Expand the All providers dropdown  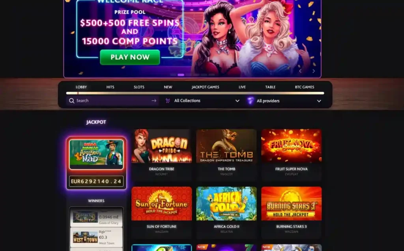pyautogui.click(x=319, y=101)
